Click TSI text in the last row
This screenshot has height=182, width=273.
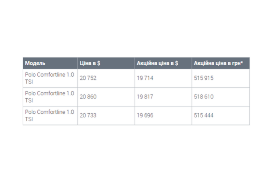coord(29,119)
